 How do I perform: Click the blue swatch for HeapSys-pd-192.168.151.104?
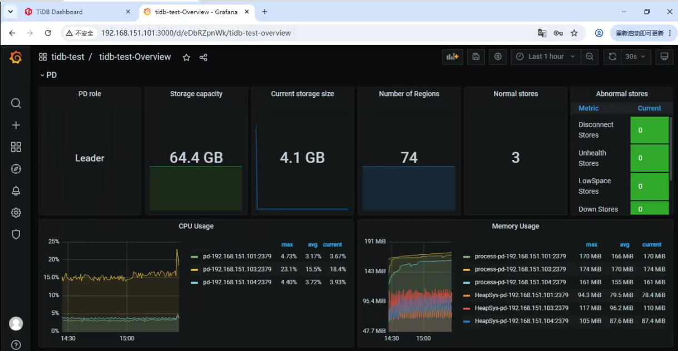tap(467, 321)
